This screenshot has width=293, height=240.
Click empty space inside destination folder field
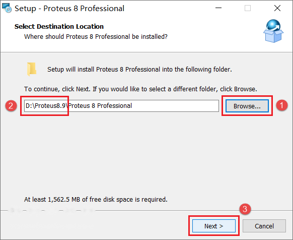click(x=175, y=106)
